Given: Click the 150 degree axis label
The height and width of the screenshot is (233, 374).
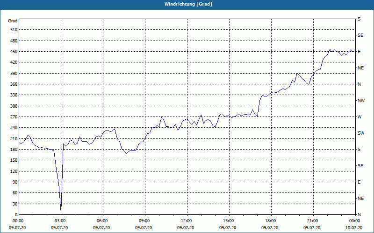Looking at the screenshot, I should tap(14, 160).
